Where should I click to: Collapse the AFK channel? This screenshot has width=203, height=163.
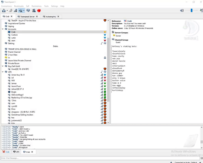[3, 72]
